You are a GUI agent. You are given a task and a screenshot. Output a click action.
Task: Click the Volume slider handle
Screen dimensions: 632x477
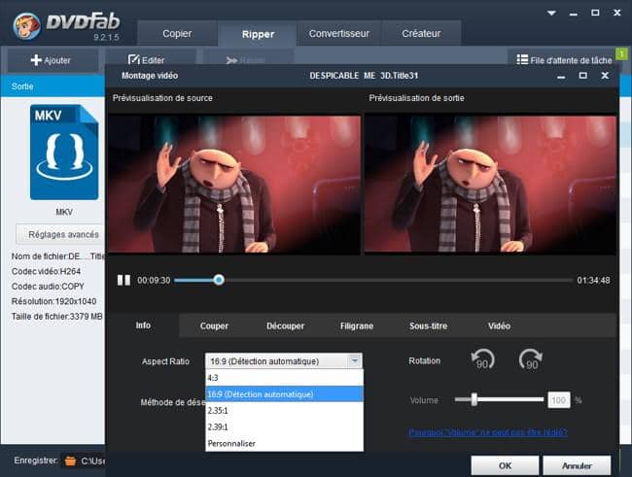pos(474,399)
